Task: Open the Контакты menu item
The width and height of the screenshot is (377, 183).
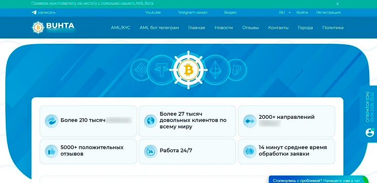Action: click(278, 28)
